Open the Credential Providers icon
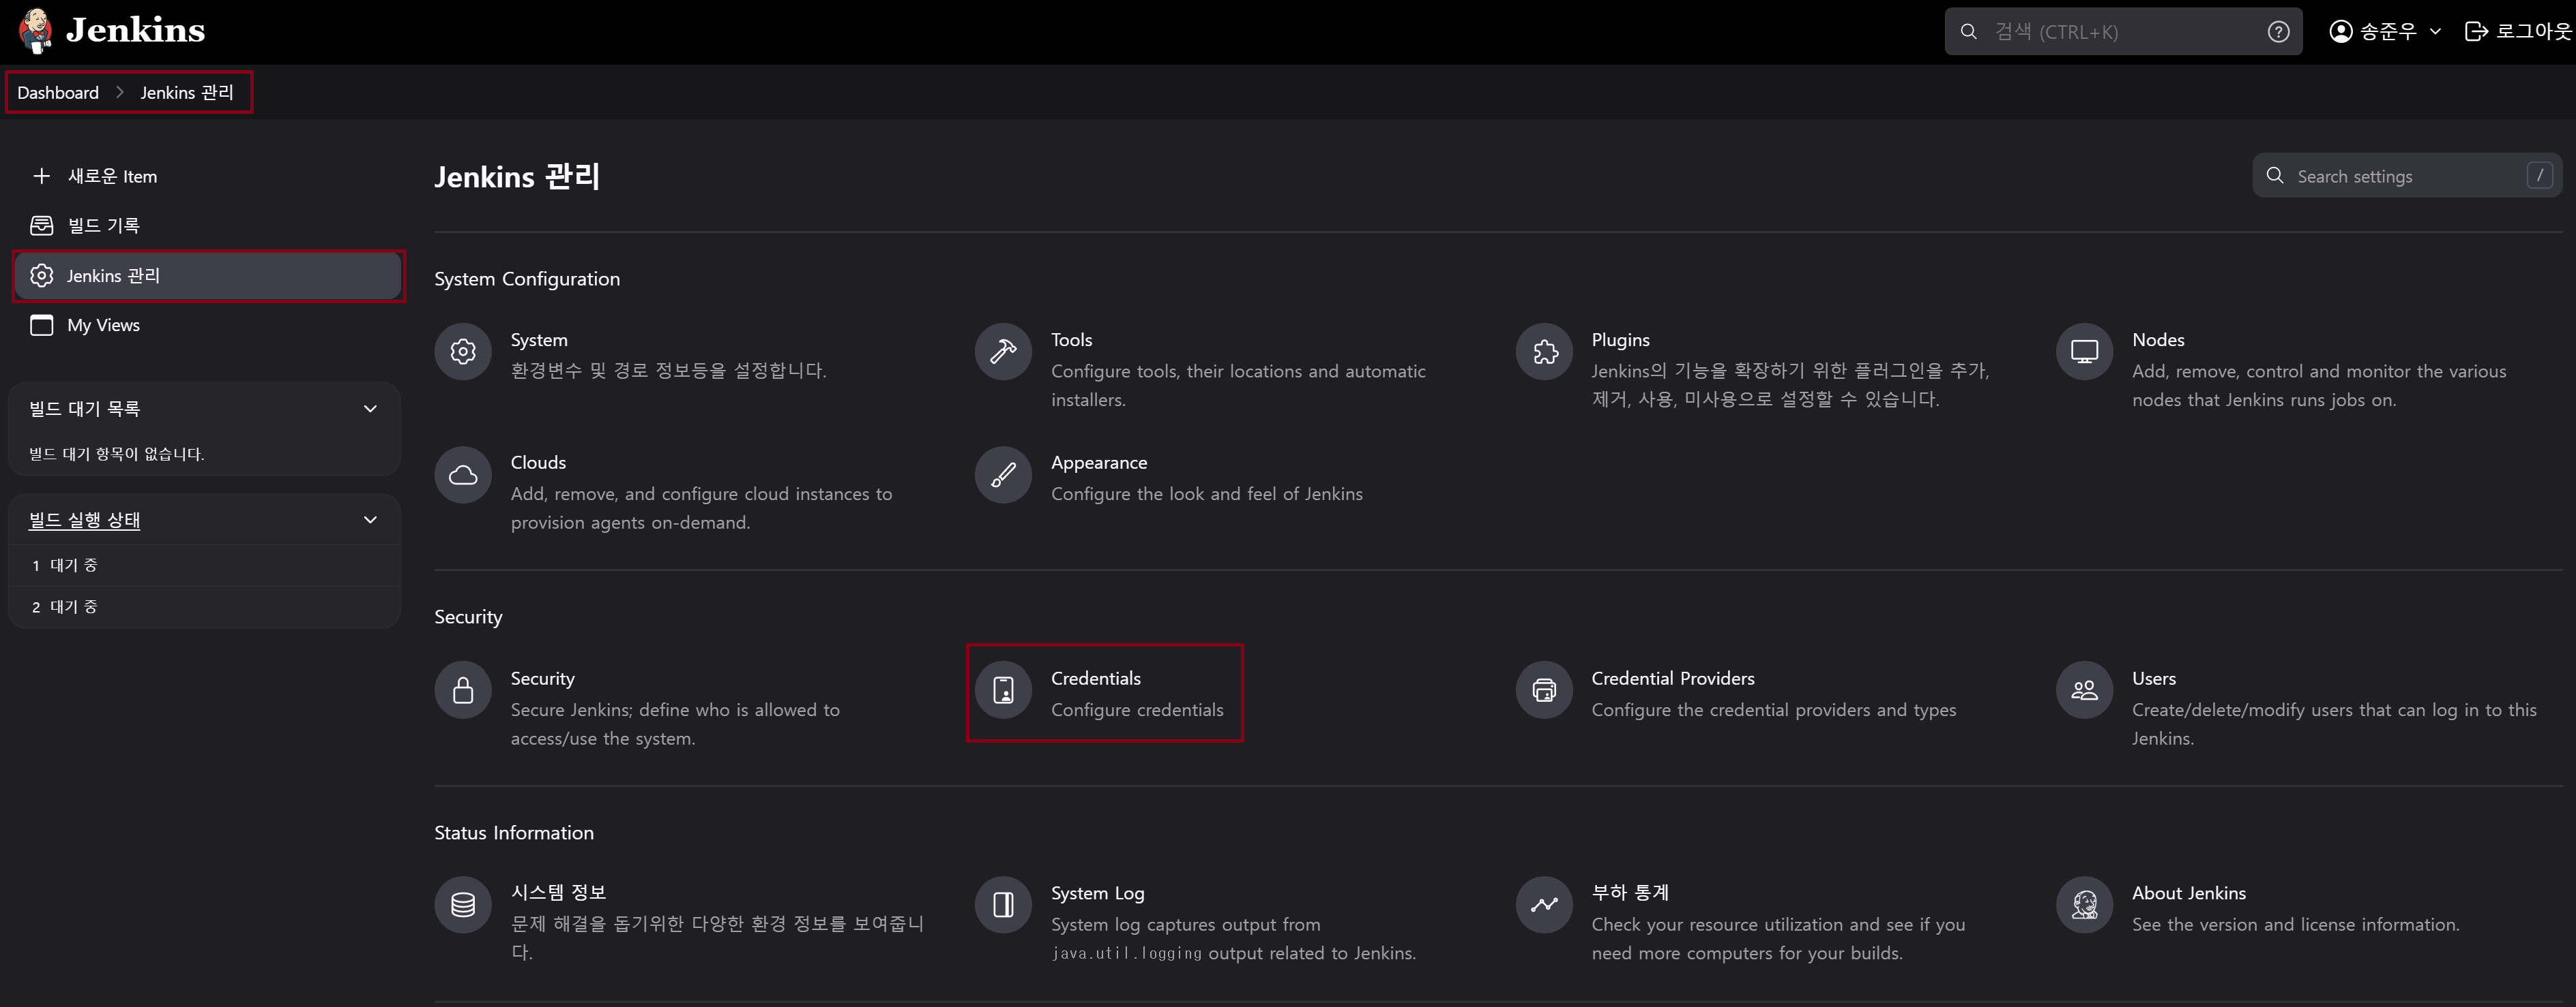The height and width of the screenshot is (1007, 2576). click(1544, 690)
